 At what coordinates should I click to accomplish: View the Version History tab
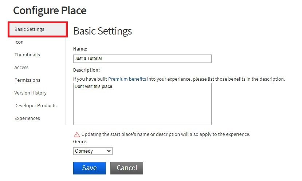point(31,93)
